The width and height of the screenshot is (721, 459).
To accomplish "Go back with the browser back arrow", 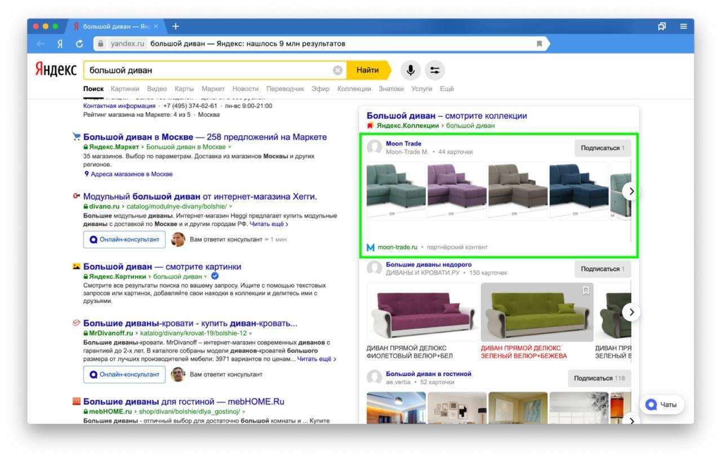I will (x=41, y=43).
